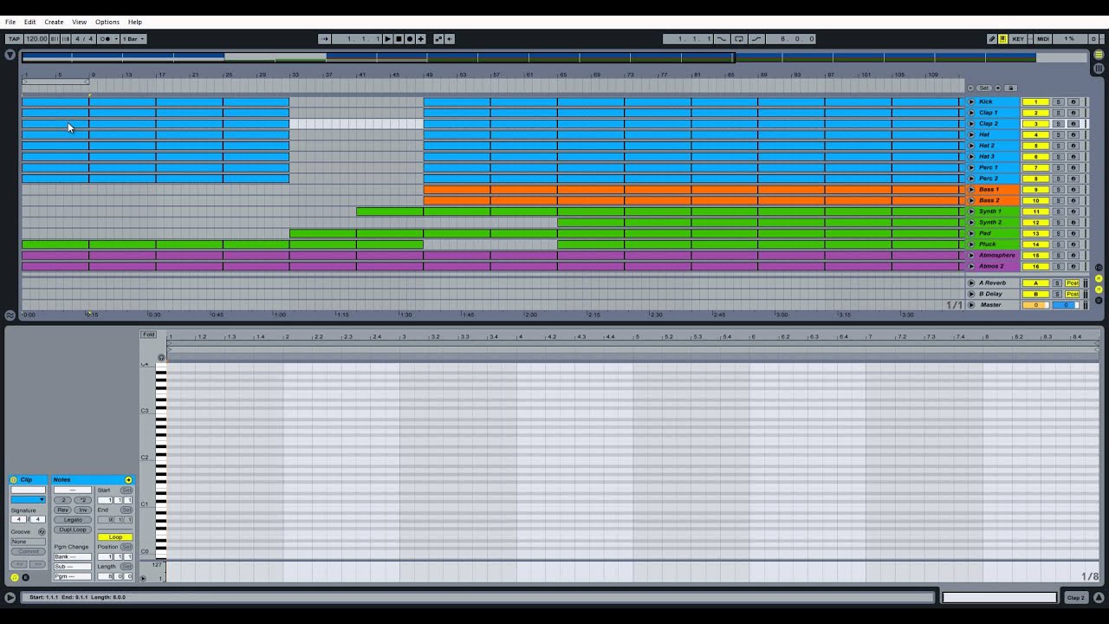
Task: Open the Create menu
Action: point(54,22)
